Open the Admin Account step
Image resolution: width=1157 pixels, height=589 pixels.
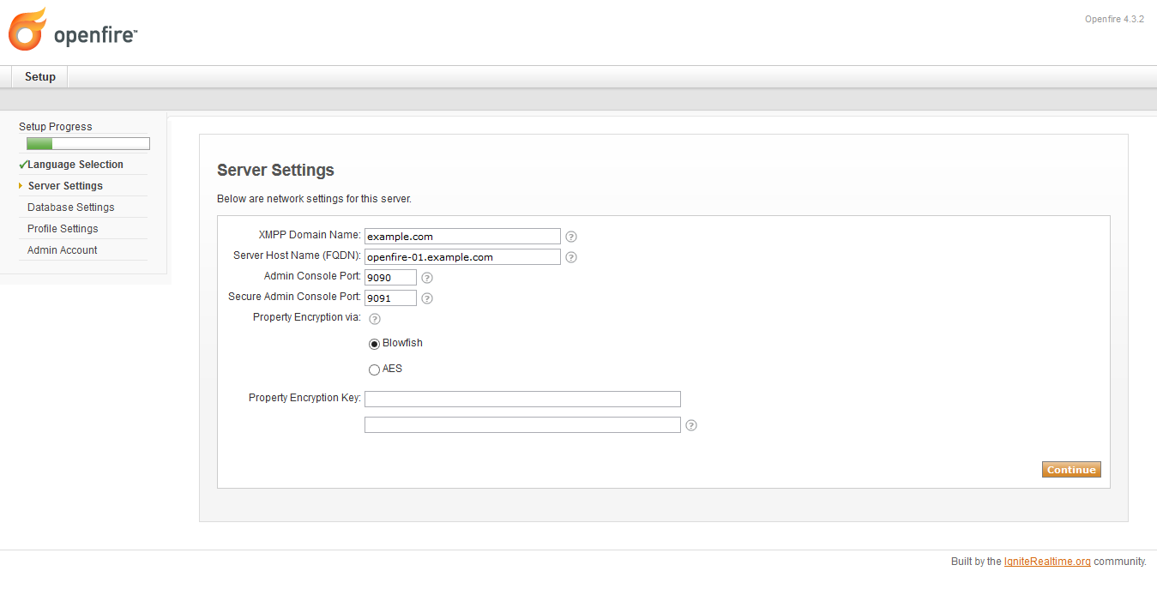click(x=62, y=249)
